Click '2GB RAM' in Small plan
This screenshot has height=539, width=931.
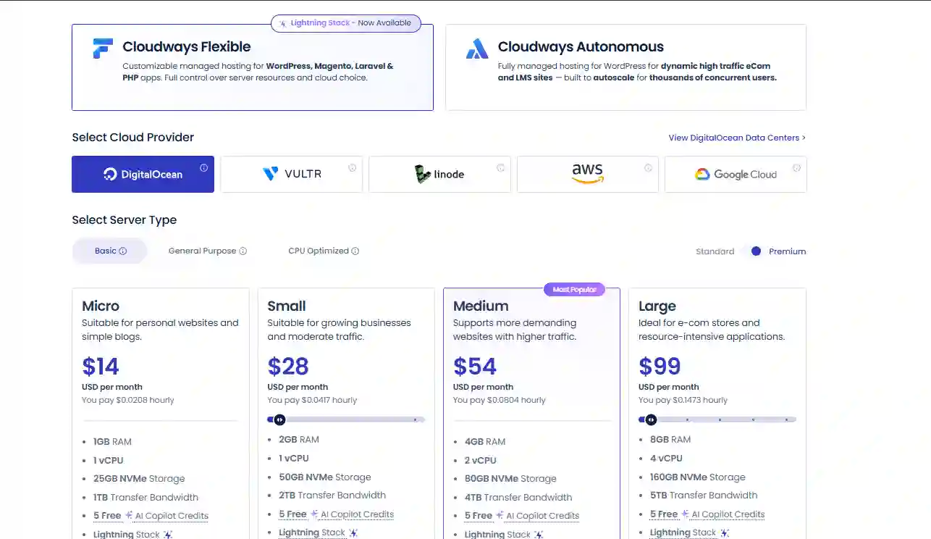pos(299,440)
